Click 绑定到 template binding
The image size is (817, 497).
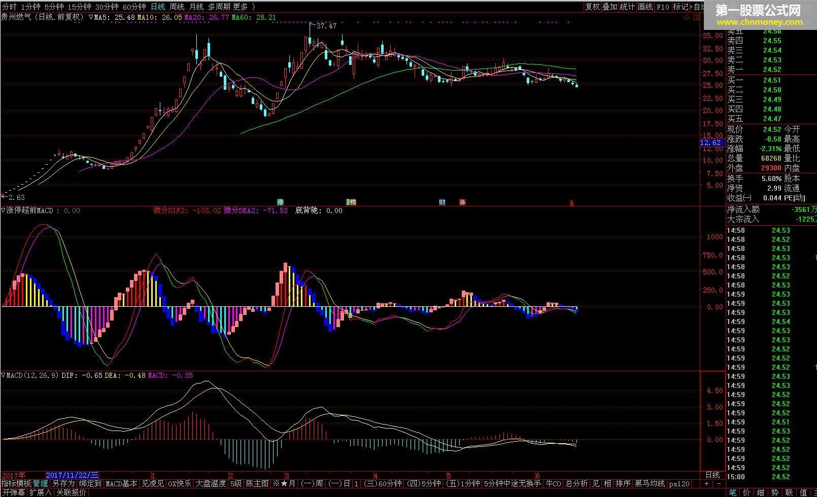tap(90, 484)
